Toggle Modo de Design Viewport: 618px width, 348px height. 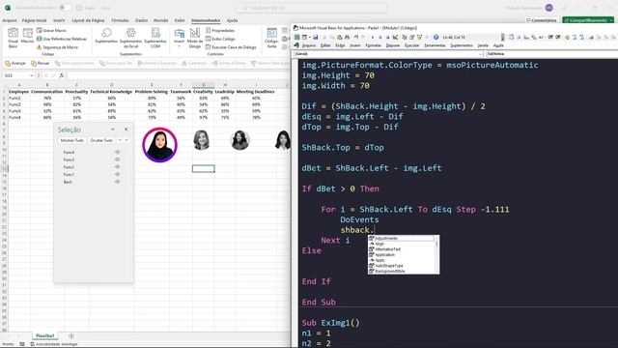point(195,38)
